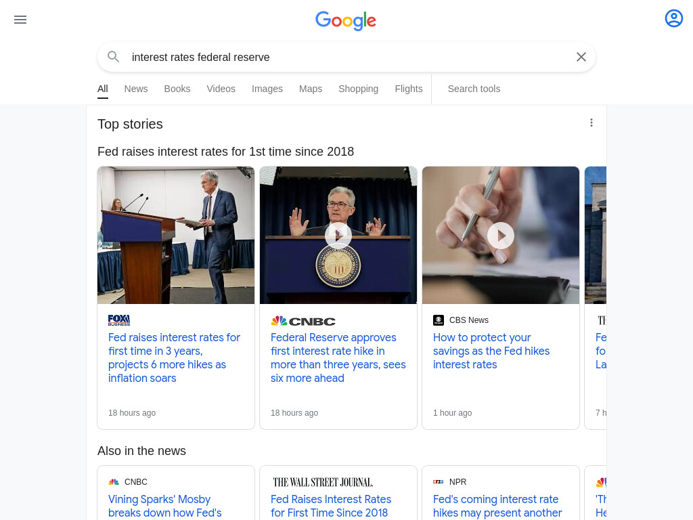Play the CBS News savings video

(x=501, y=235)
